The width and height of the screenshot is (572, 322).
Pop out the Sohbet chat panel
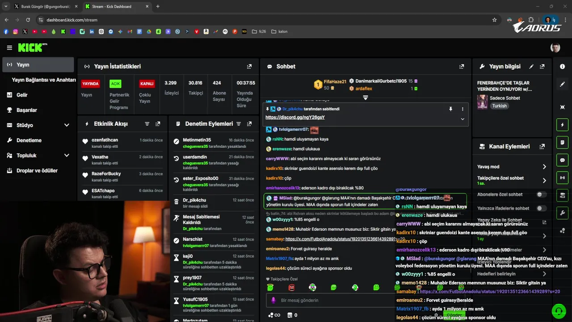pyautogui.click(x=462, y=67)
